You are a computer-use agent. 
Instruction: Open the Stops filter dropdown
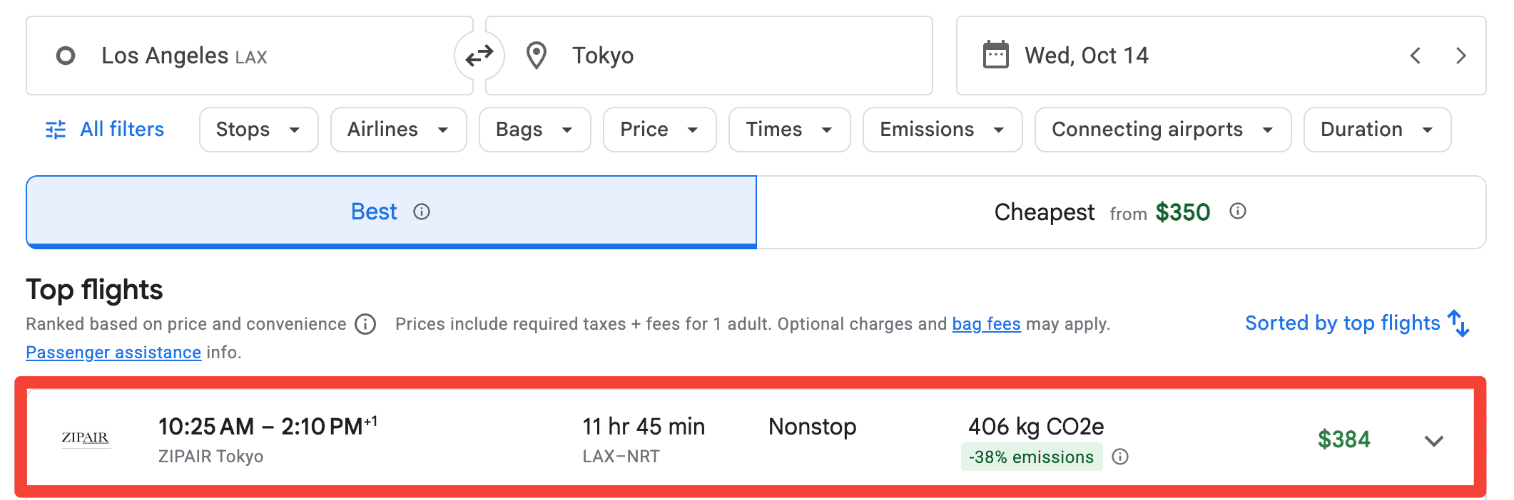tap(258, 130)
